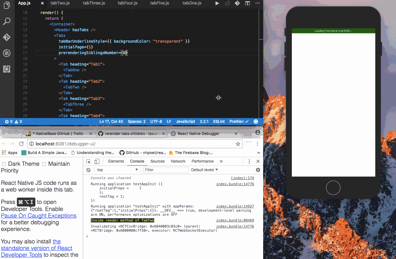This screenshot has width=396, height=259.
Task: Select the Source Control icon in activity bar
Action: click(x=7, y=37)
